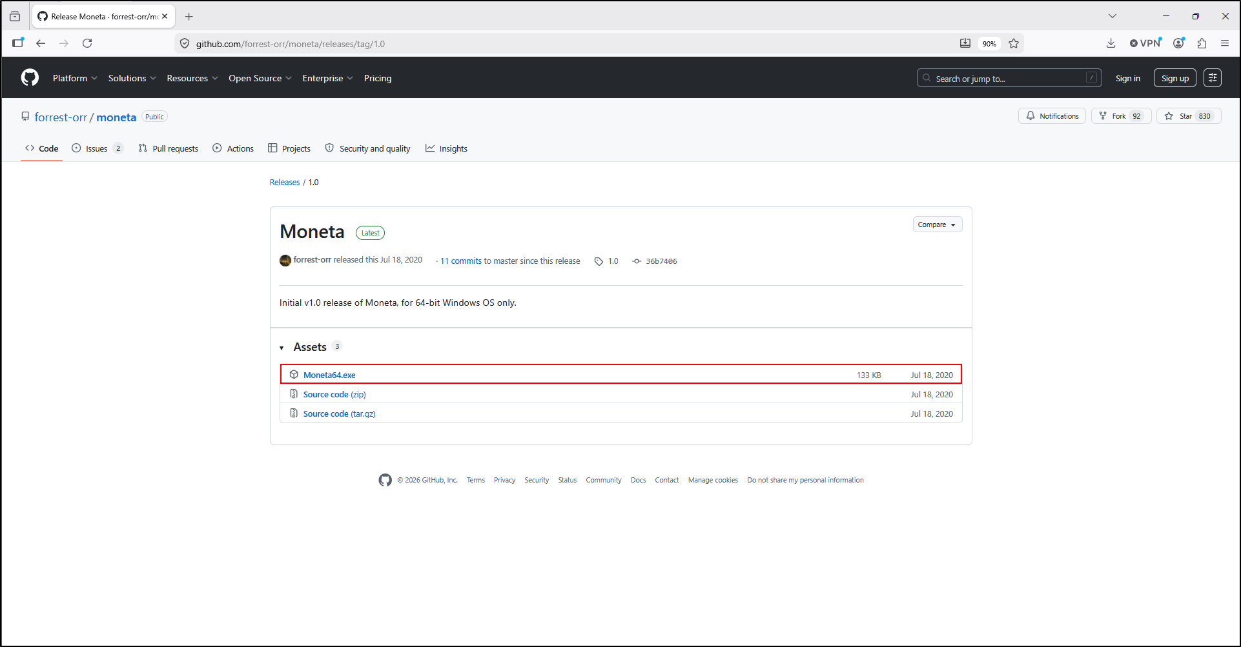Open the moneta repository link
The width and height of the screenshot is (1241, 647).
click(x=116, y=117)
